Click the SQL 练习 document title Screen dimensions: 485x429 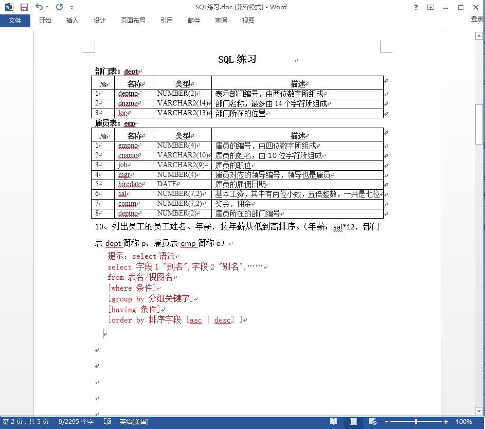[237, 59]
